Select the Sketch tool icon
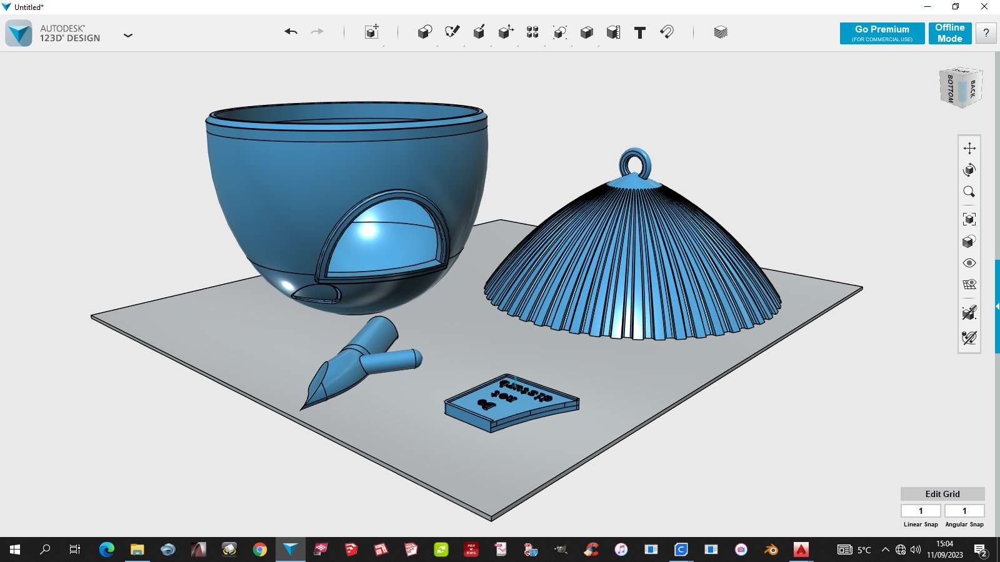Screen dimensions: 1000x562 [x=452, y=32]
